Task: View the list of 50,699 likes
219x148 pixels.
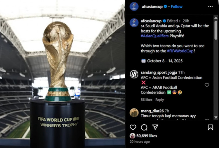Action: point(147,136)
